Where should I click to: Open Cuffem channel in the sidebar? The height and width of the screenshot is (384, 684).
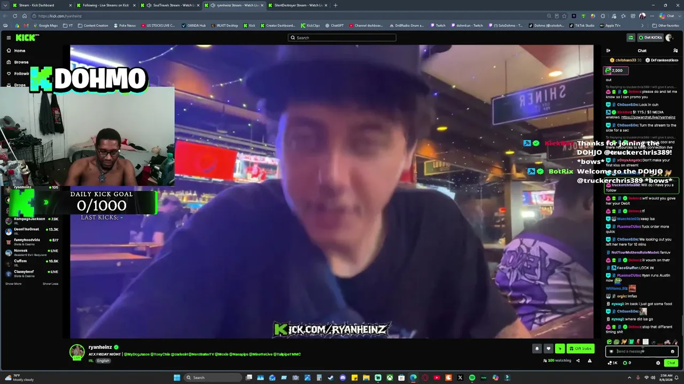click(x=32, y=263)
